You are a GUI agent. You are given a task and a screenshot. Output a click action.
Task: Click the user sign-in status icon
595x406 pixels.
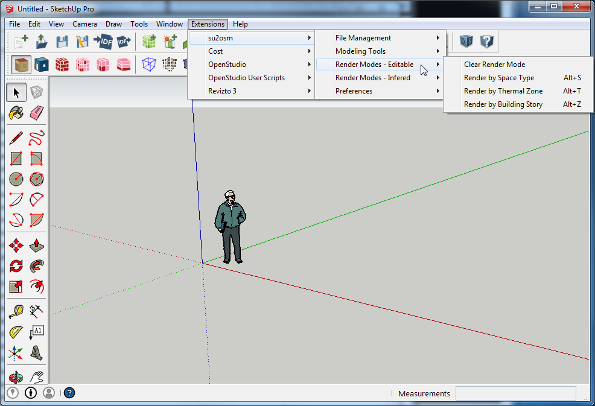pyautogui.click(x=49, y=393)
